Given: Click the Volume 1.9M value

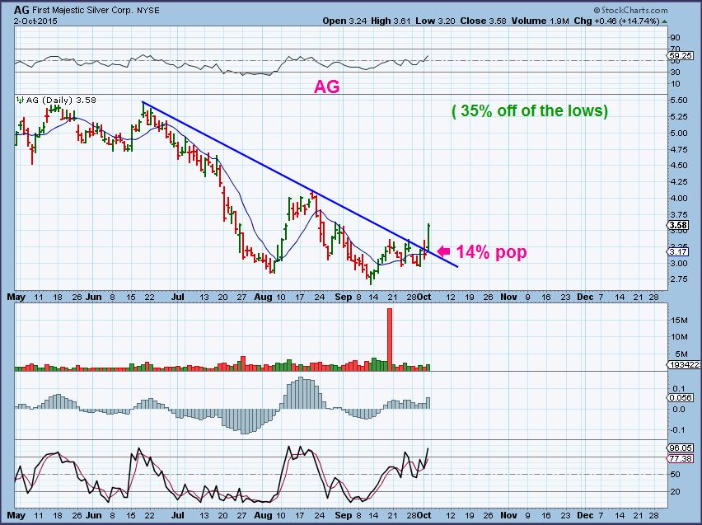Looking at the screenshot, I should click(x=541, y=21).
